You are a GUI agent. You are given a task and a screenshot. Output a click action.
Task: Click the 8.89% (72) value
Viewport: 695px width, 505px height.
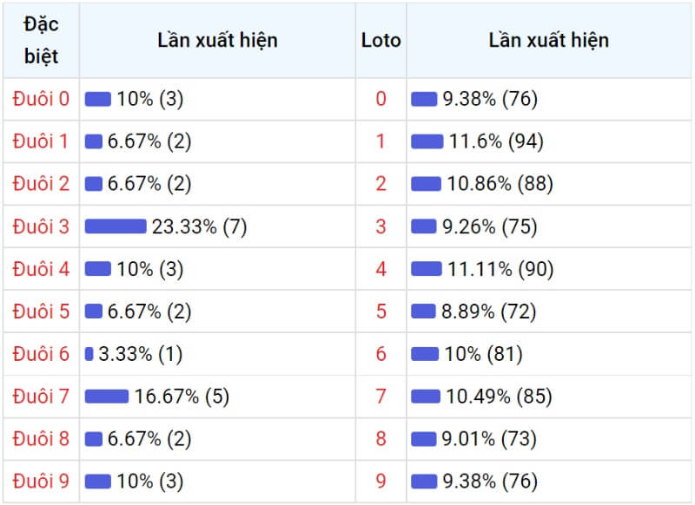click(x=489, y=312)
